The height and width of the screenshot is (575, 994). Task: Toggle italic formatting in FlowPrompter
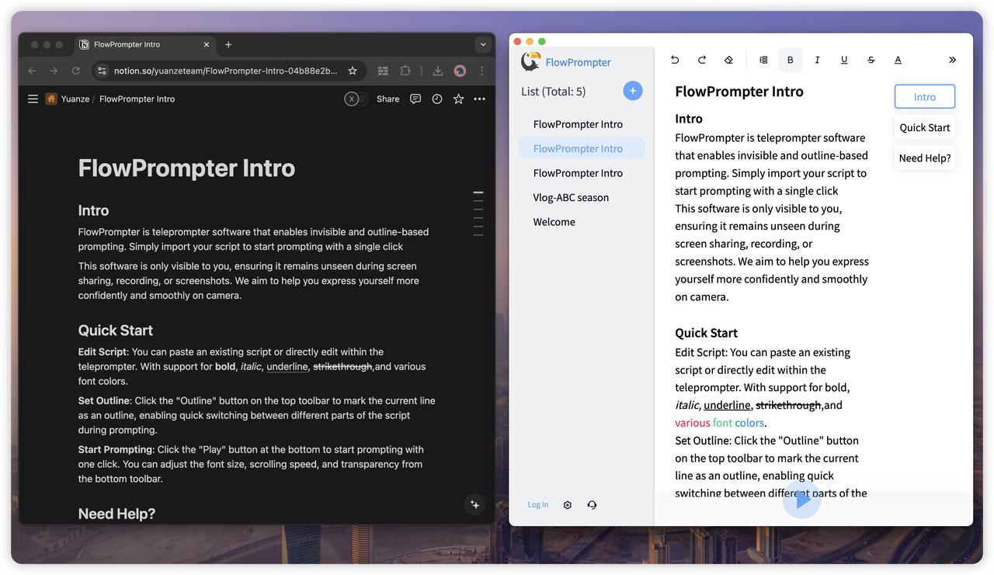(817, 60)
